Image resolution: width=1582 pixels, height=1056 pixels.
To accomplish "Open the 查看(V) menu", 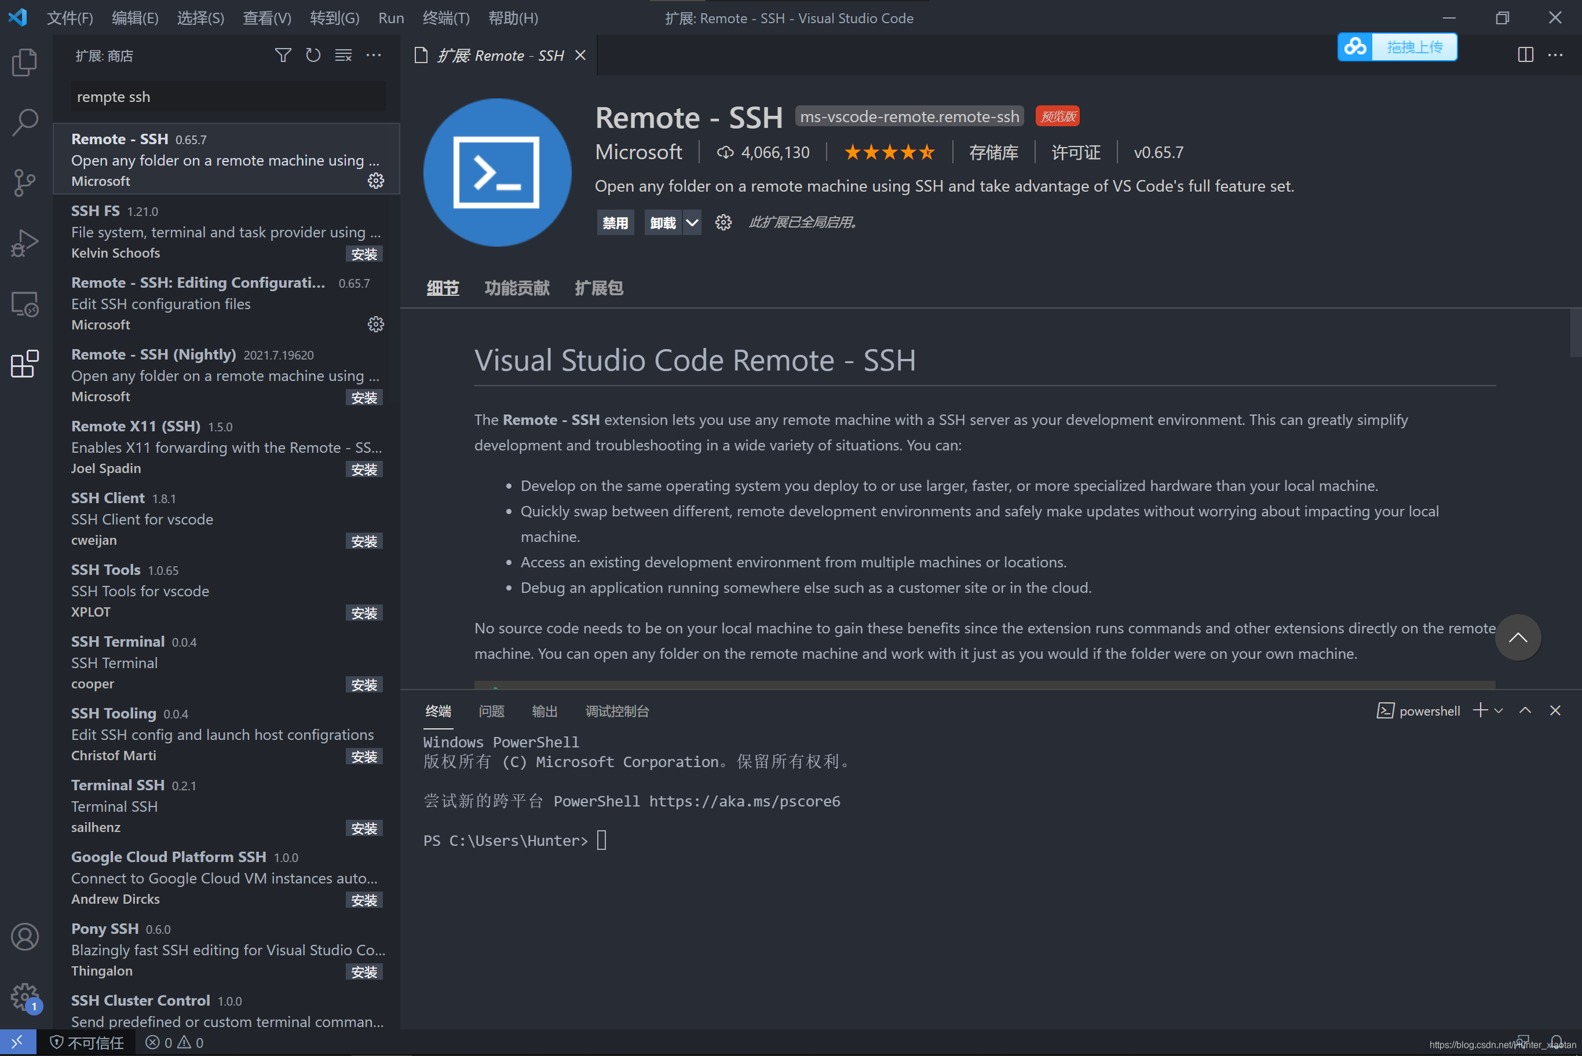I will (x=267, y=18).
